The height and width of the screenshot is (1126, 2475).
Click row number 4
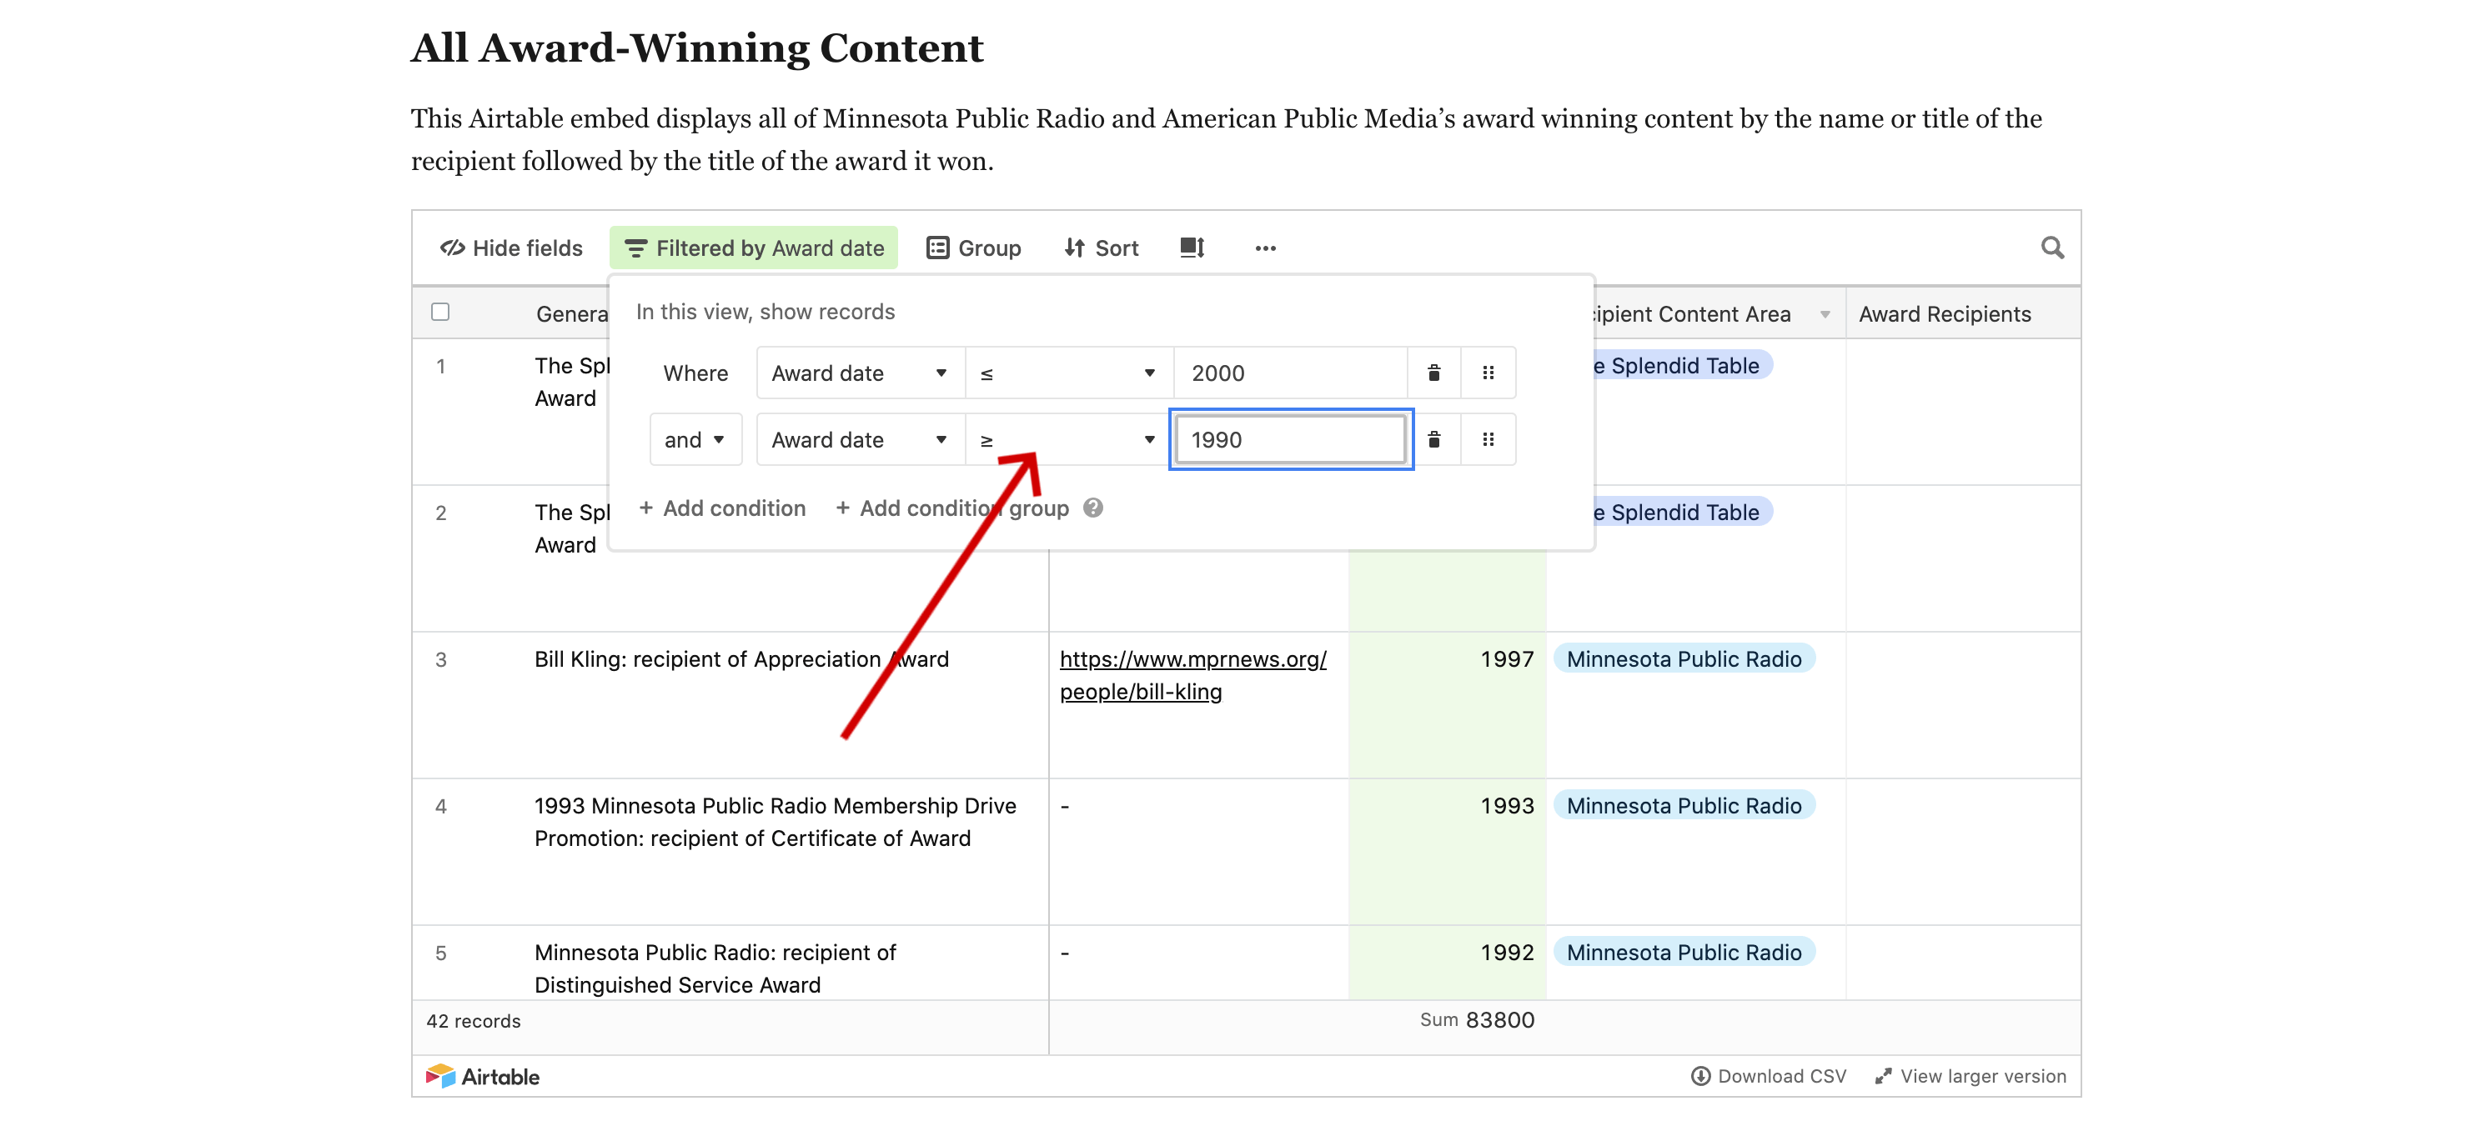point(441,806)
